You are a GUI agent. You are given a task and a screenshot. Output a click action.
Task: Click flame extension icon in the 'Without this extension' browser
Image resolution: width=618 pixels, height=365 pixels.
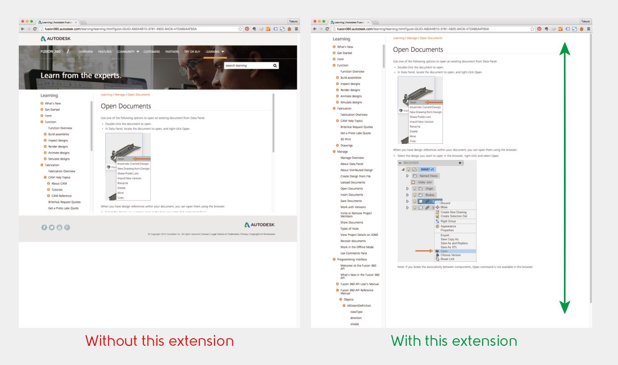[x=289, y=29]
